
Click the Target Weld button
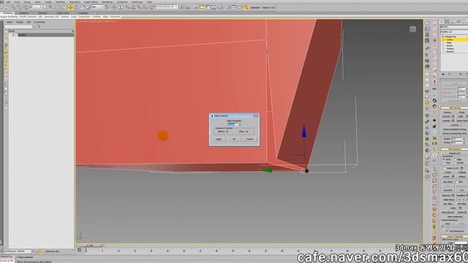point(461,121)
